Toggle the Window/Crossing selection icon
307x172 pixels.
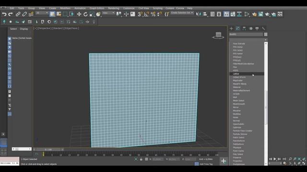point(71,14)
